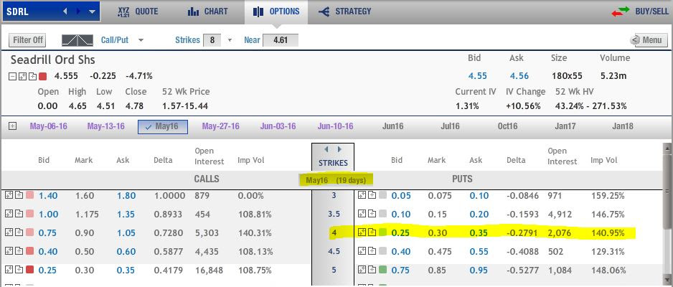Click the payoff diagram icon beside Call/Put

pyautogui.click(x=77, y=40)
